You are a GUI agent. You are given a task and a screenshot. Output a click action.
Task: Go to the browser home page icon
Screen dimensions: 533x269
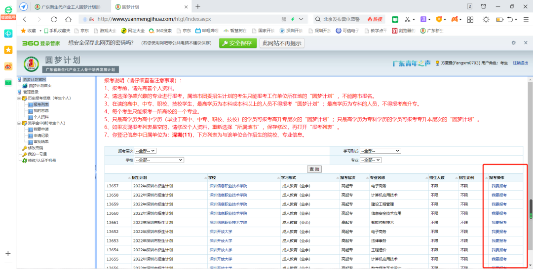68,19
